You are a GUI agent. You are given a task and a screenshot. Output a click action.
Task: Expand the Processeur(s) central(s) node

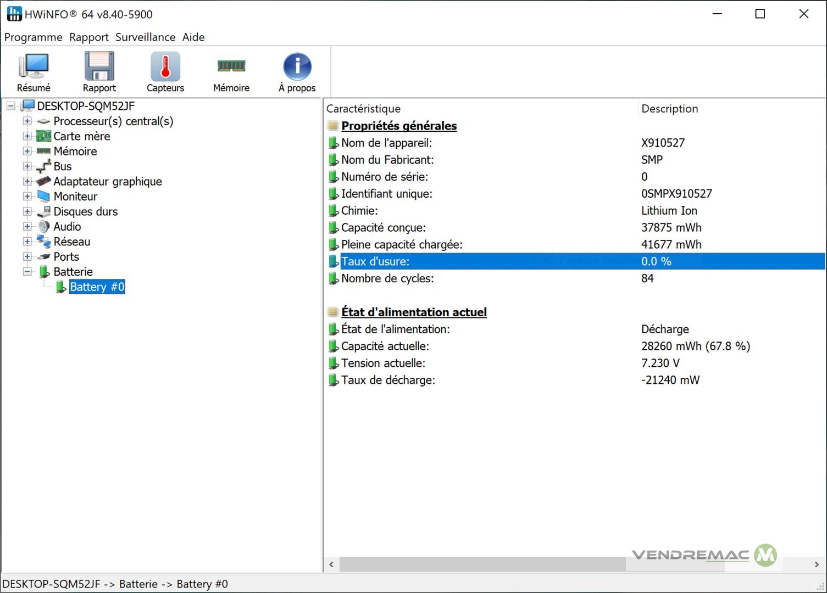pyautogui.click(x=27, y=121)
